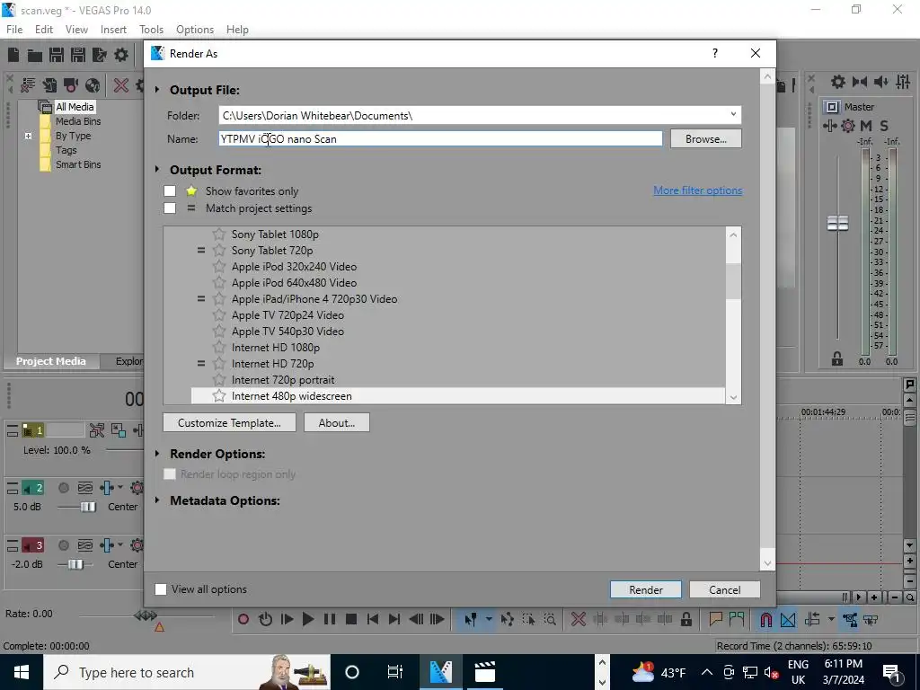The image size is (920, 690).
Task: Click the Capture Video camera icon
Action: [71, 85]
